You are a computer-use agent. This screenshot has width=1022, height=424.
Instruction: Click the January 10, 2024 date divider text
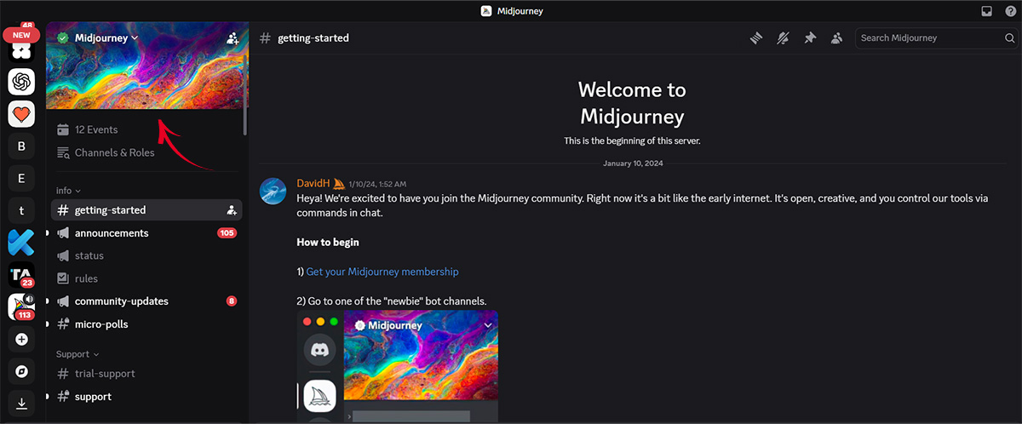633,163
